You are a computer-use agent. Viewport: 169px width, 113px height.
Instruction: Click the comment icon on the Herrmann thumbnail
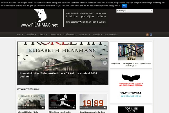(x=43, y=108)
